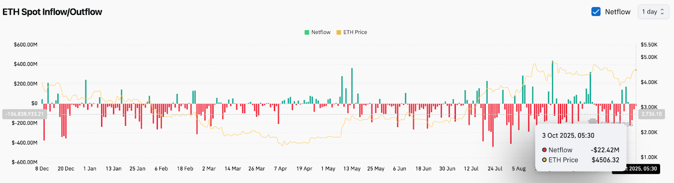Open the 1 day interval dropdown
The width and height of the screenshot is (674, 183).
[x=653, y=12]
